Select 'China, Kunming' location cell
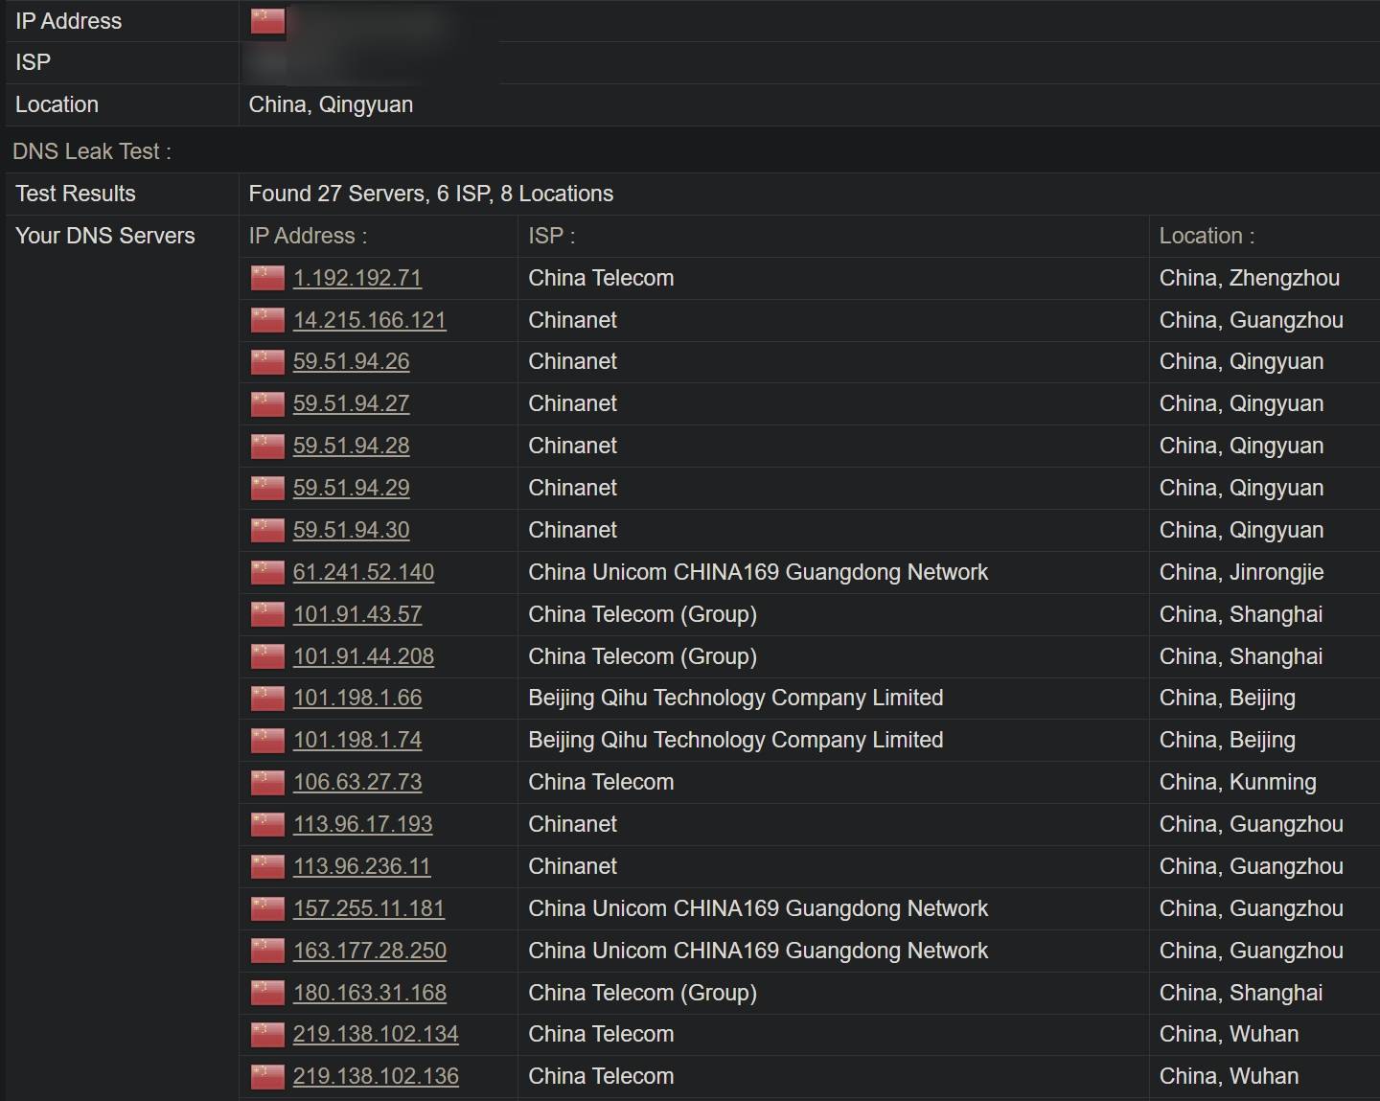Image resolution: width=1380 pixels, height=1101 pixels. (x=1238, y=782)
